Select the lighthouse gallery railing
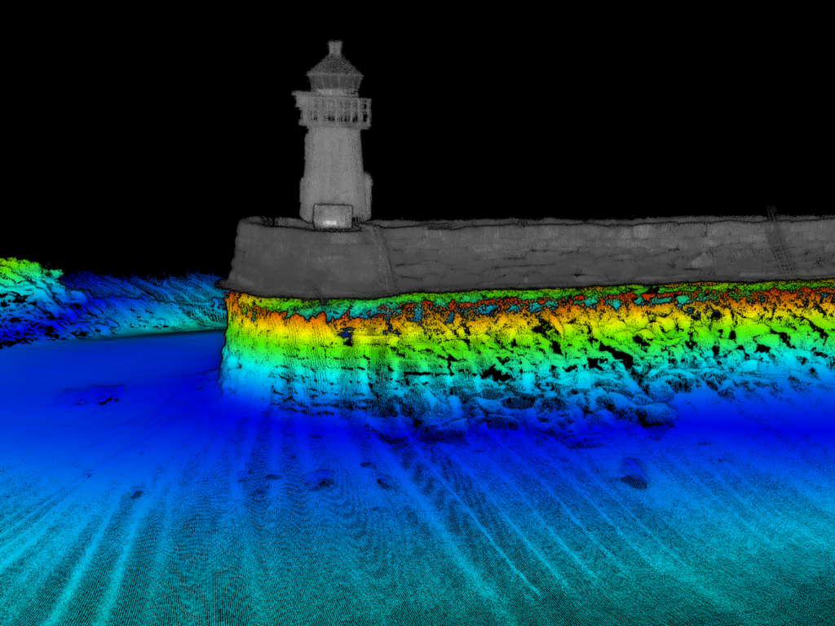The image size is (835, 626). click(335, 110)
